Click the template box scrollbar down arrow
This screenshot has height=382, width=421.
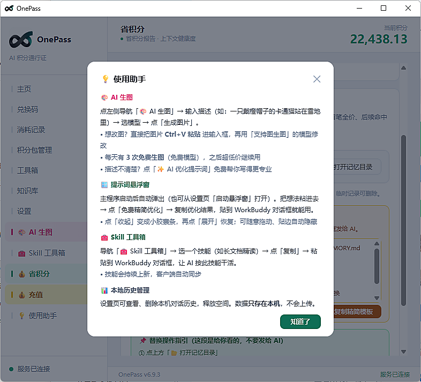click(x=377, y=298)
